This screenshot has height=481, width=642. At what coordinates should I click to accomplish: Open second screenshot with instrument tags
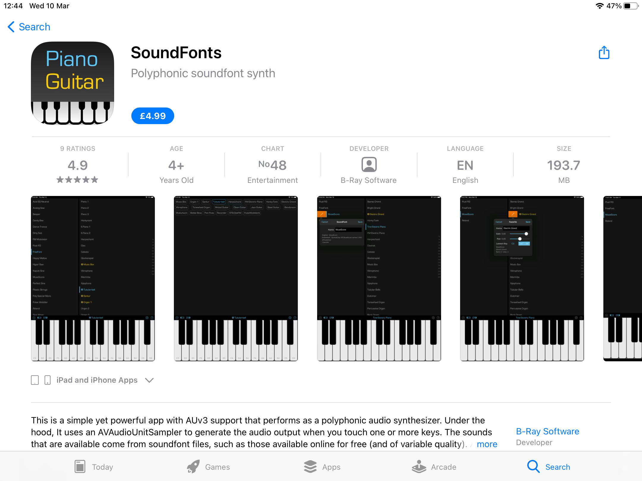(x=236, y=279)
